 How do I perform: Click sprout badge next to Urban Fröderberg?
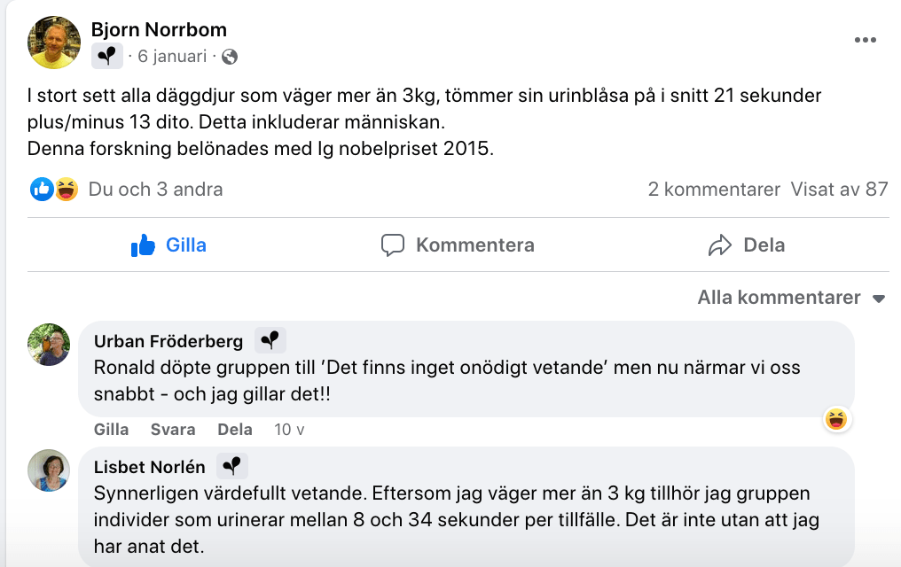tap(270, 341)
